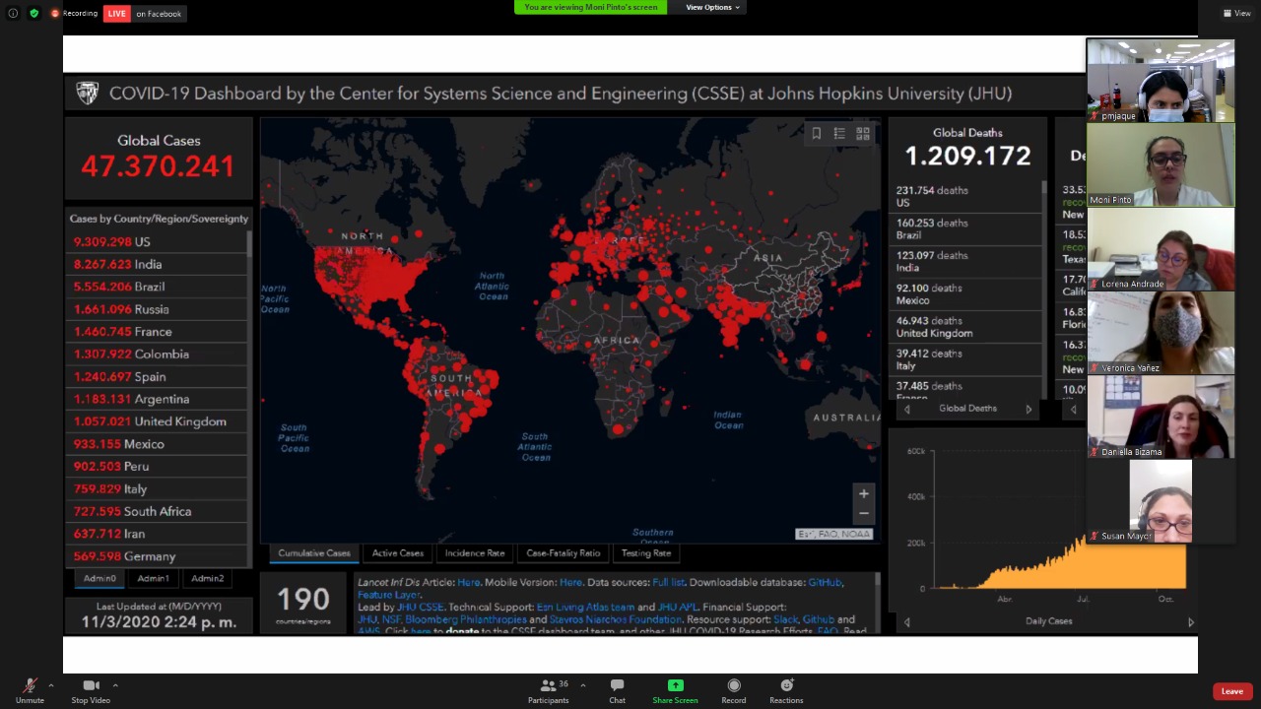Open participants options arrow beside count
The image size is (1261, 709).
(582, 685)
